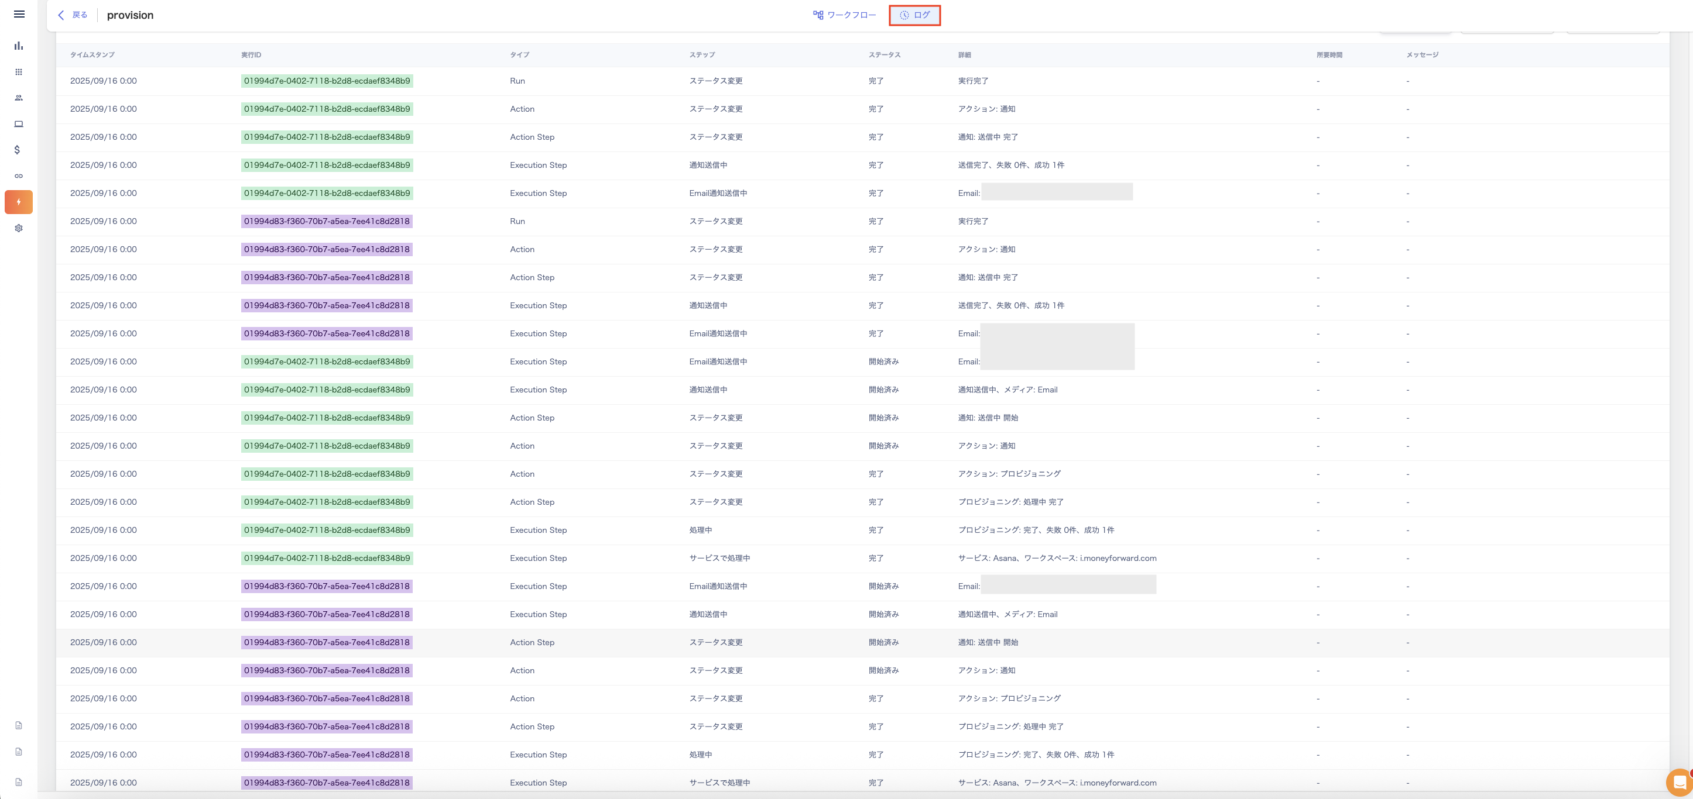This screenshot has height=799, width=1693.
Task: Open the people/users sidebar icon
Action: (x=18, y=98)
